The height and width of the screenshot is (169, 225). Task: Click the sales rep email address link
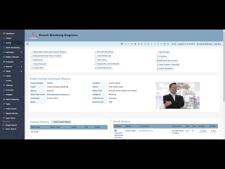[58, 94]
